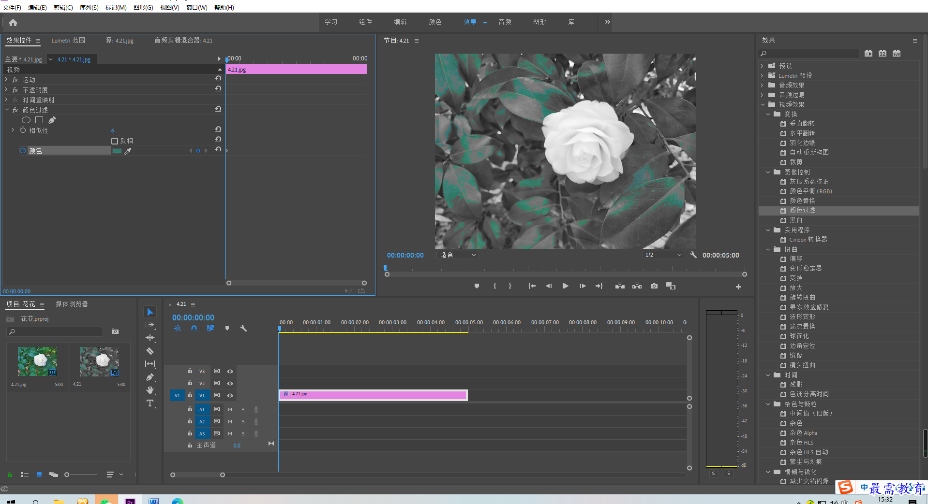Select the Selection tool arrow
This screenshot has height=504, width=928.
[x=150, y=312]
